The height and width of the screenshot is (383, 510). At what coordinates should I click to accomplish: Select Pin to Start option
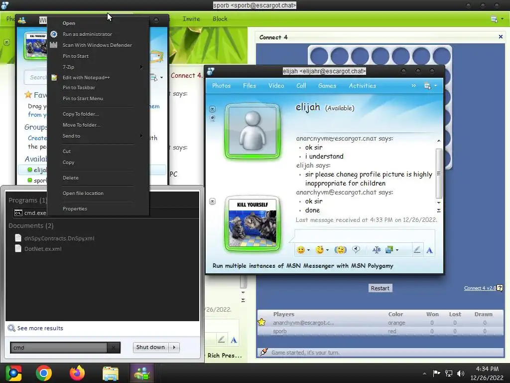76,56
